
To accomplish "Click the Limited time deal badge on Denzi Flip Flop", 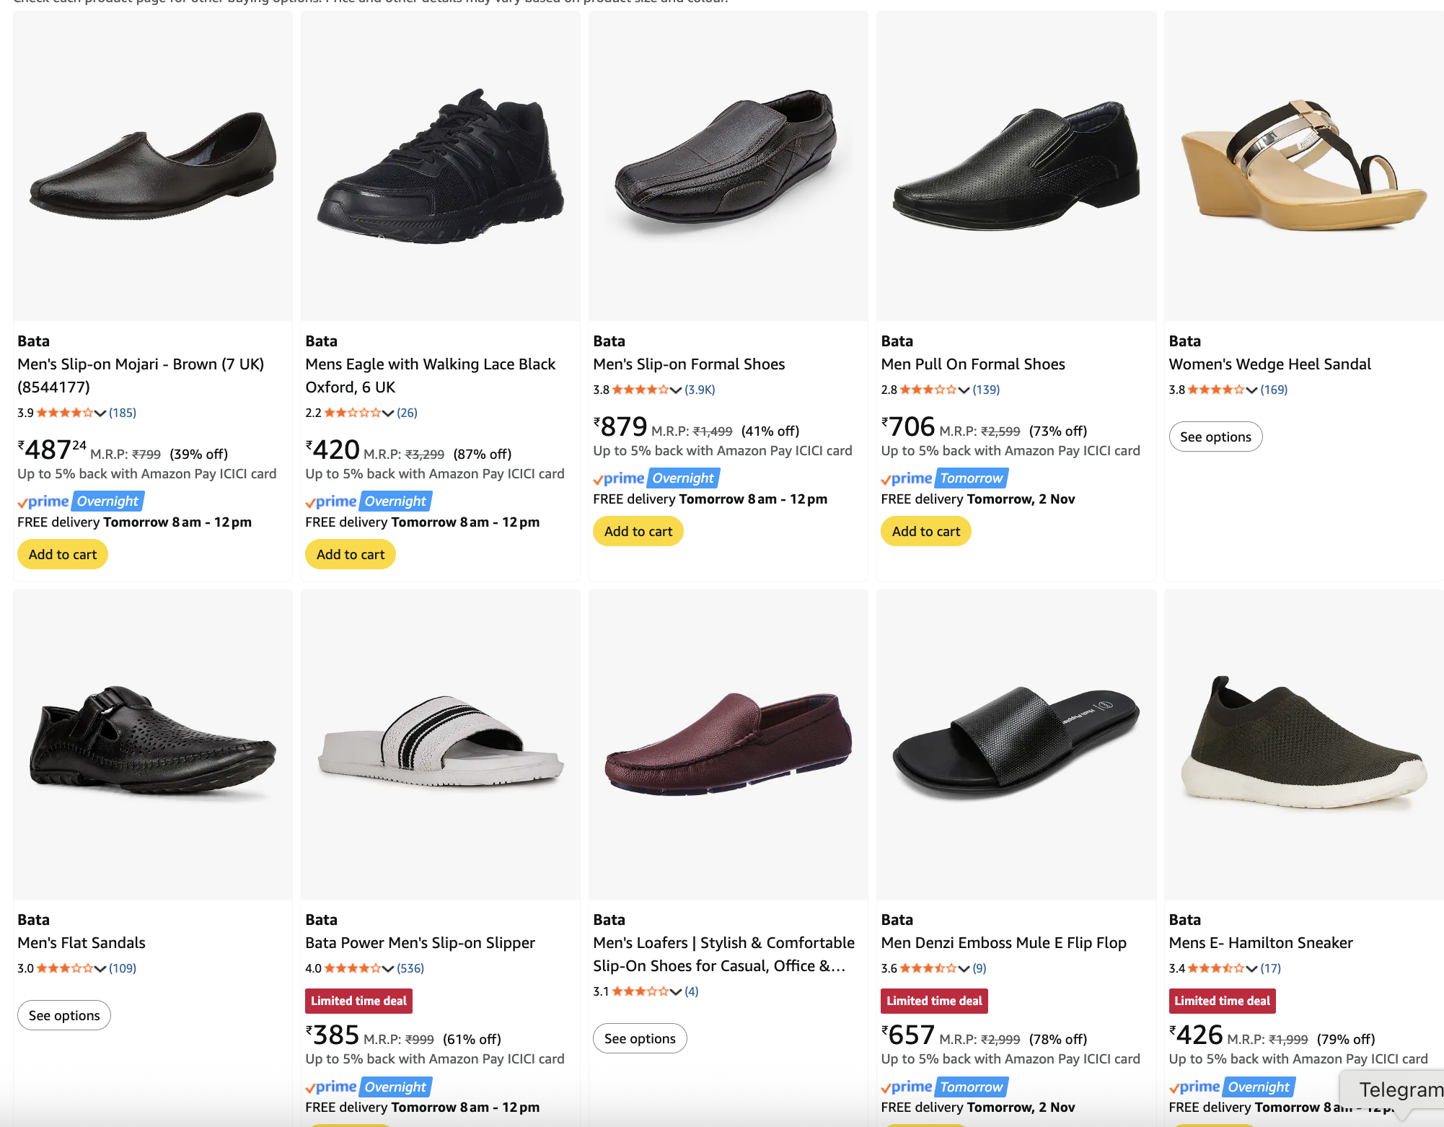I will click(934, 1001).
